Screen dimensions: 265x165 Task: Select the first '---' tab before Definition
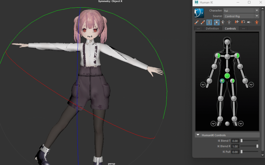198,28
